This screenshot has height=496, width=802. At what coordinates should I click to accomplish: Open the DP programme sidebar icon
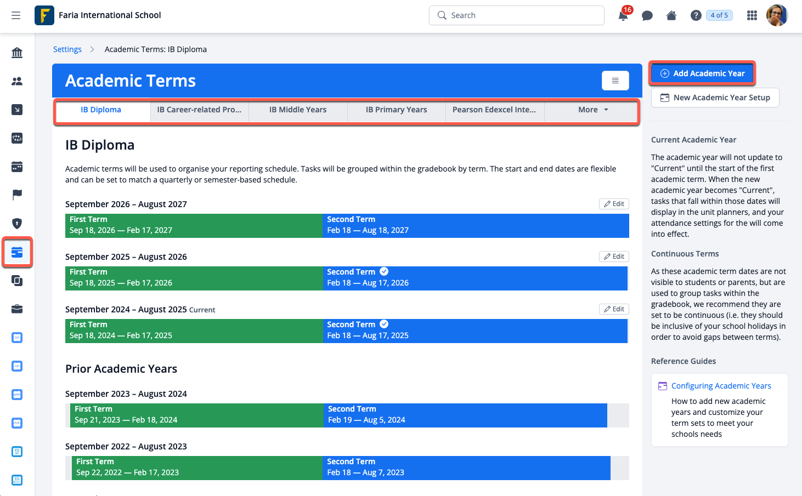click(x=17, y=338)
